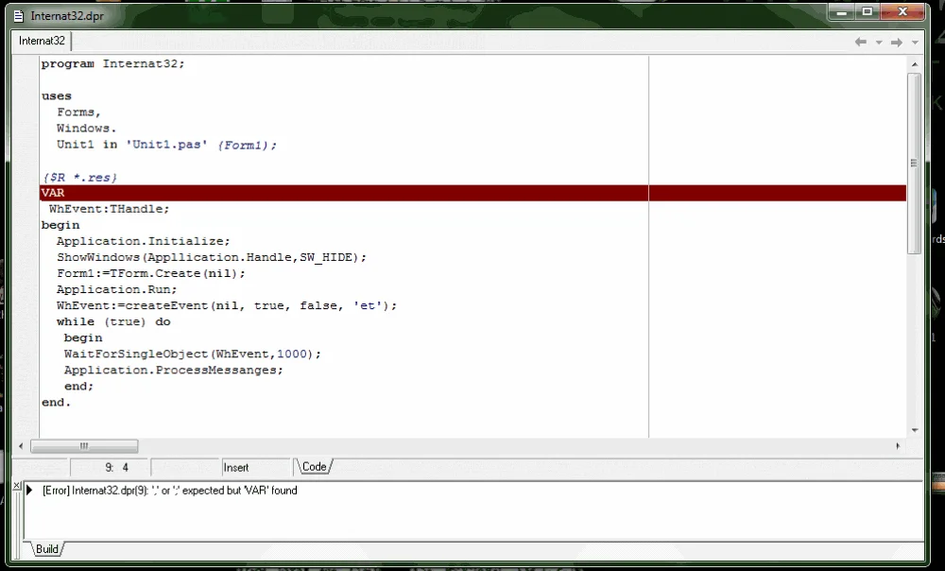
Task: Click the WhEvent:THandle; declaration
Action: click(x=109, y=209)
